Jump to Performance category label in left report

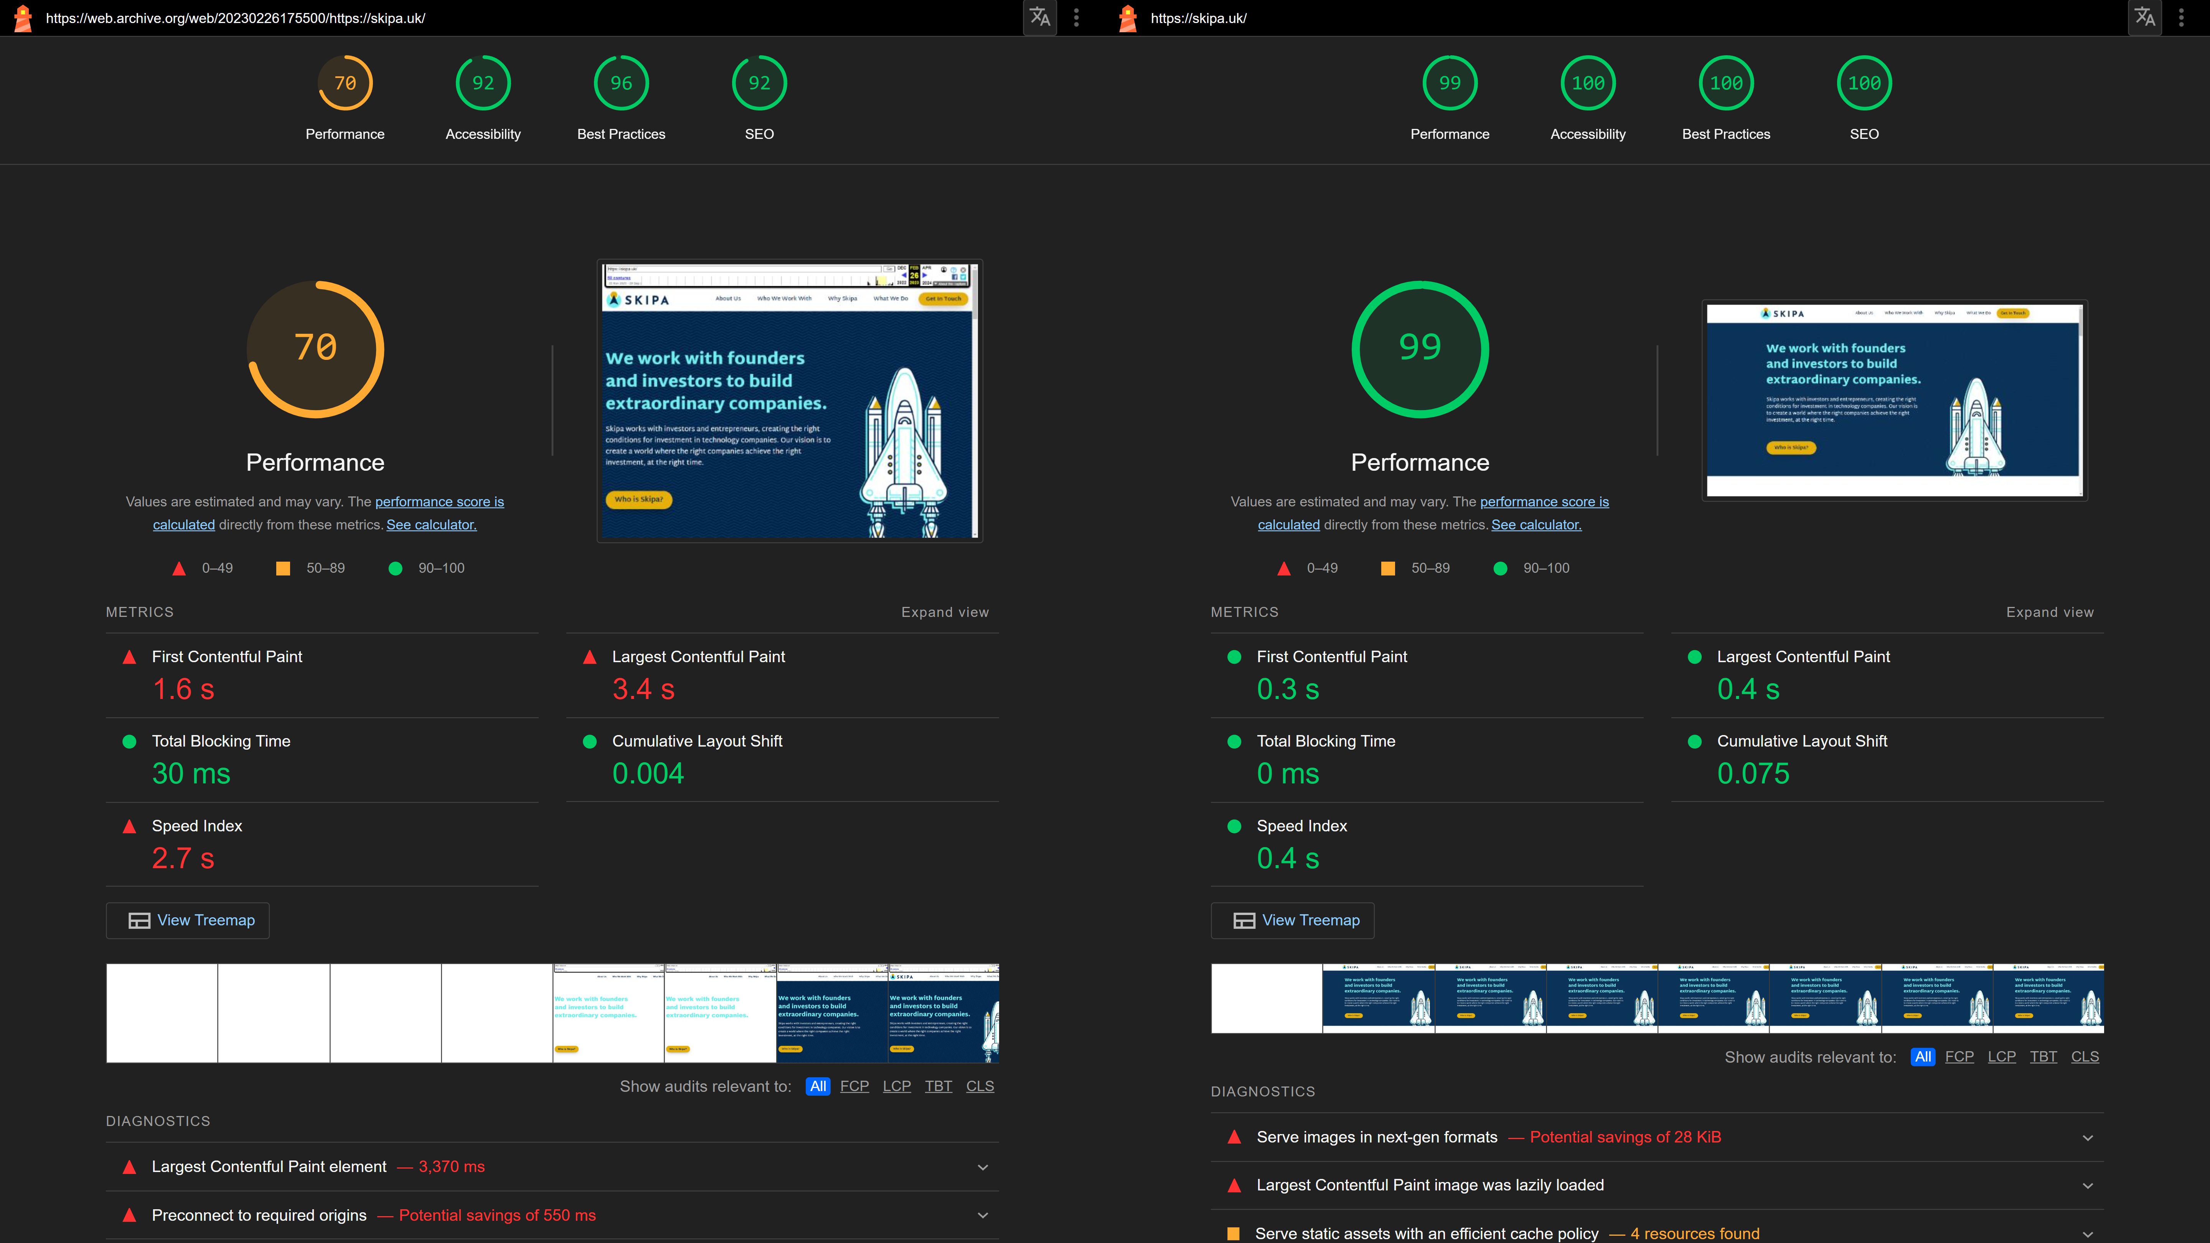pyautogui.click(x=345, y=135)
